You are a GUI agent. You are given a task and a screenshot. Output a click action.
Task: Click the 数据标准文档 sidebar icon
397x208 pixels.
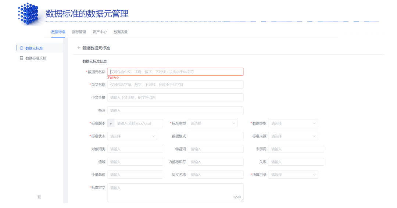(22, 58)
